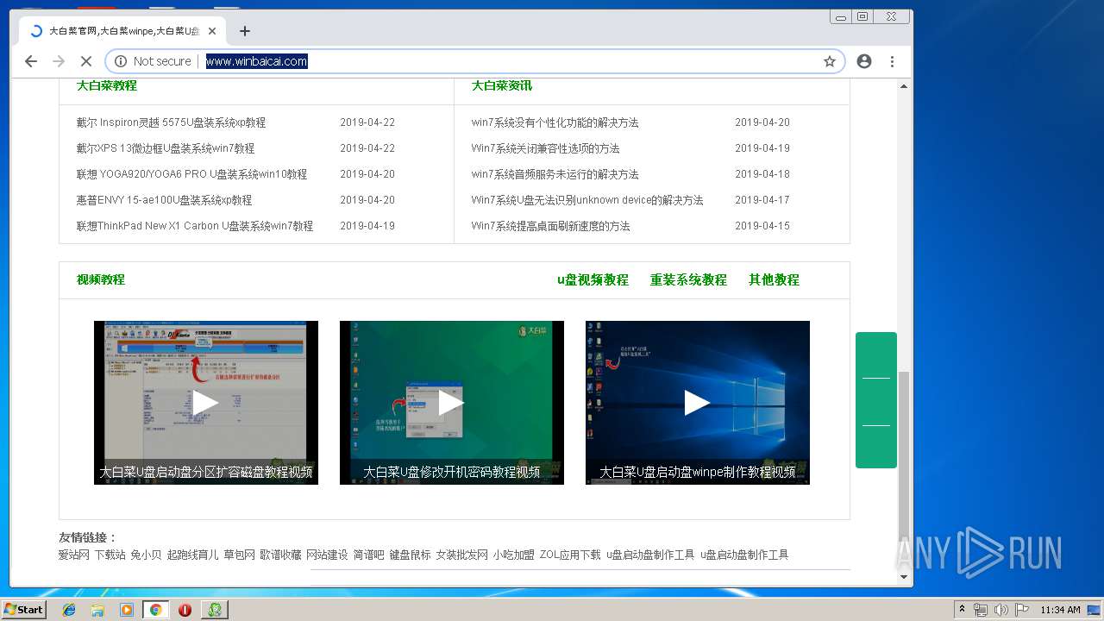Open the 兔小贝 friend link
The image size is (1104, 621).
click(146, 555)
